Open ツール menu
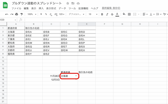 [x=72, y=8]
